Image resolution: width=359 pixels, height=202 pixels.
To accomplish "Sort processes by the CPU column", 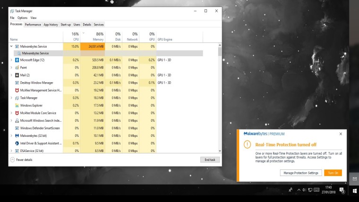I will pos(72,37).
